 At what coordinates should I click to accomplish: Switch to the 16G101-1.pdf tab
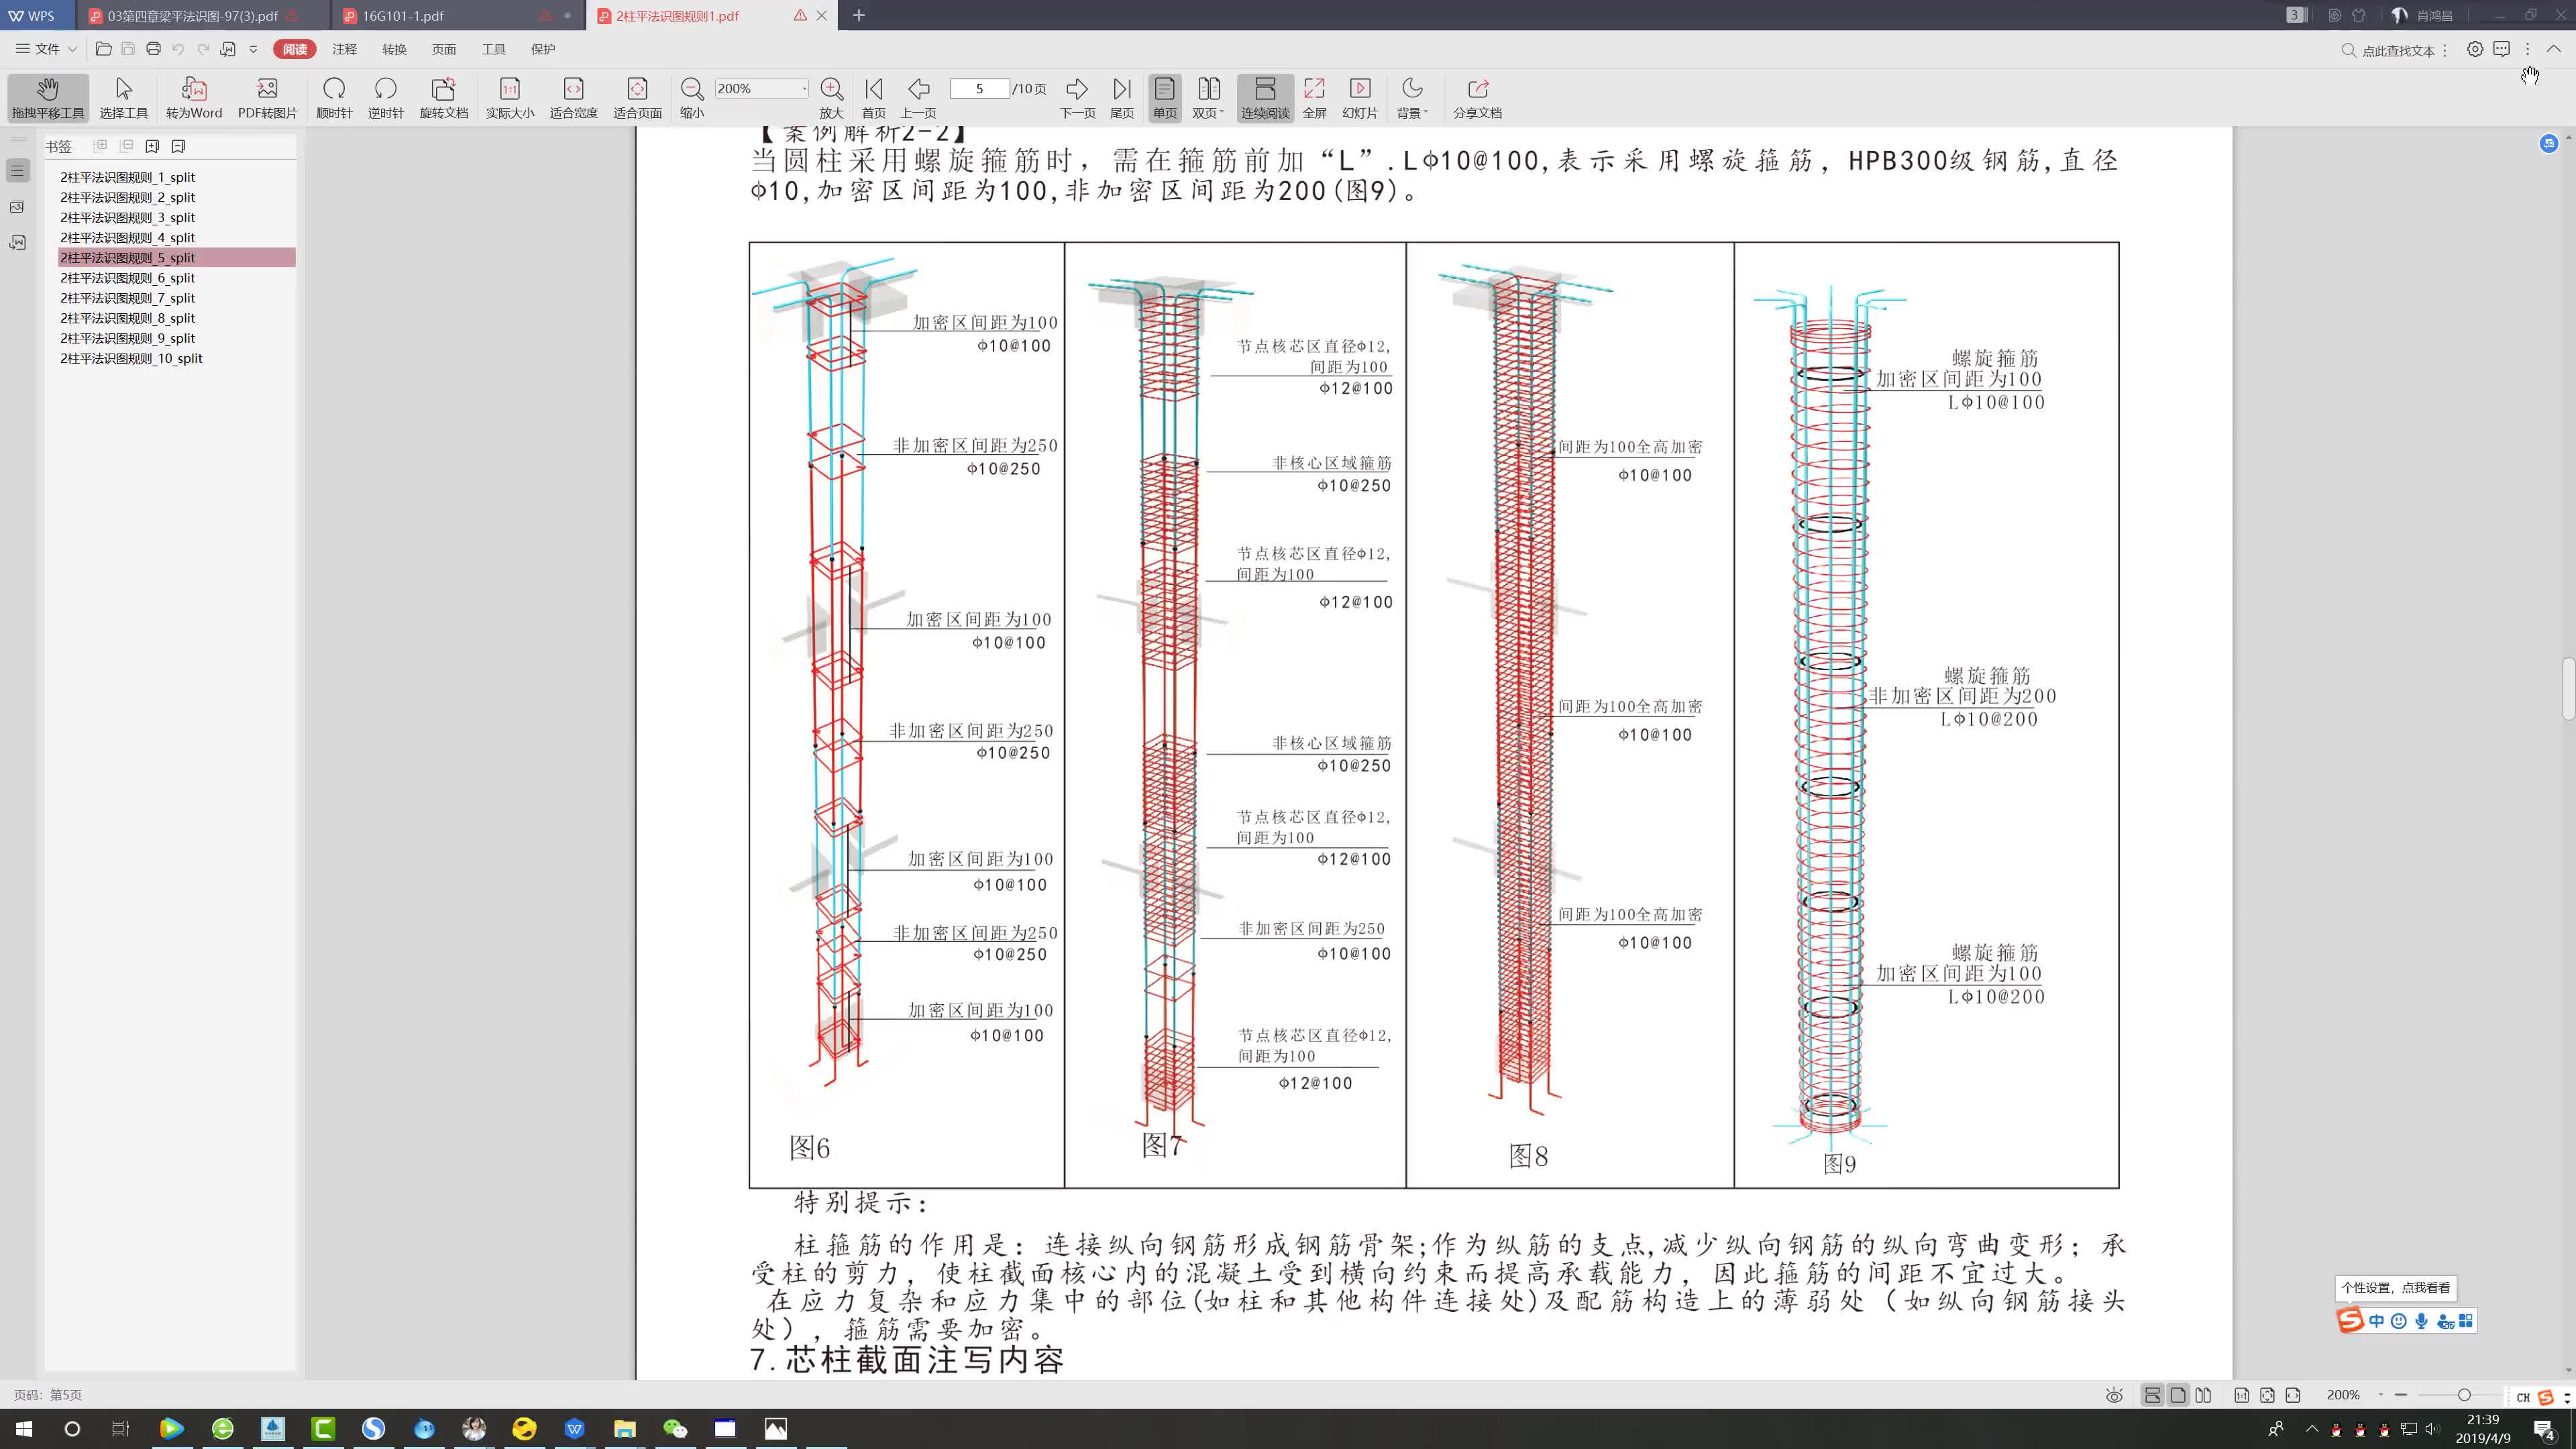coord(403,16)
